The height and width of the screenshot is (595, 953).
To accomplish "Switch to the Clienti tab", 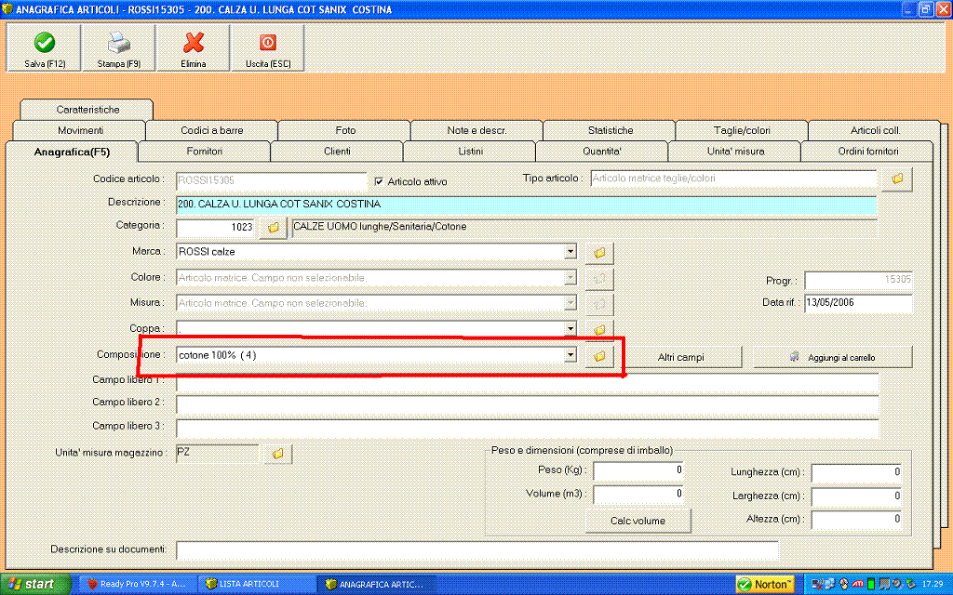I will (337, 152).
